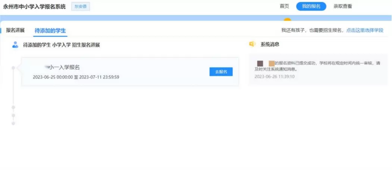Go to 首页 in the top navigation
Screen dimensions: 392x170
click(x=284, y=6)
